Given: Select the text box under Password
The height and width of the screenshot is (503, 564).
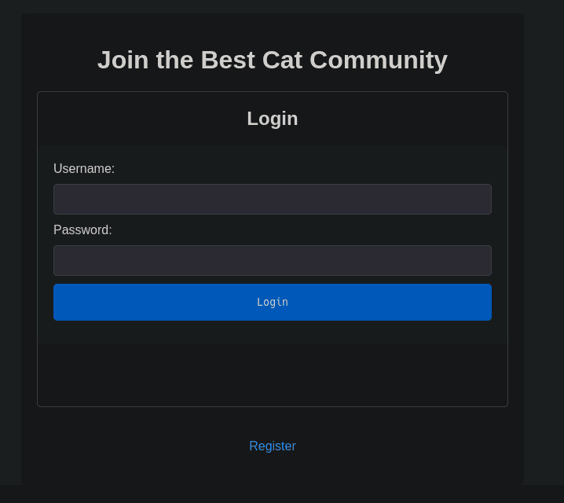Looking at the screenshot, I should [273, 260].
